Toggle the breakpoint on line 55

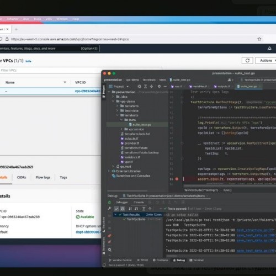pyautogui.click(x=177, y=179)
